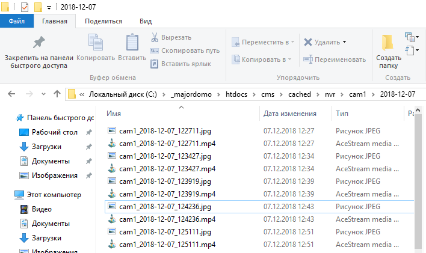Click the cams breadcrumb 'nvr' folder
The height and width of the screenshot is (253, 426).
click(x=330, y=94)
